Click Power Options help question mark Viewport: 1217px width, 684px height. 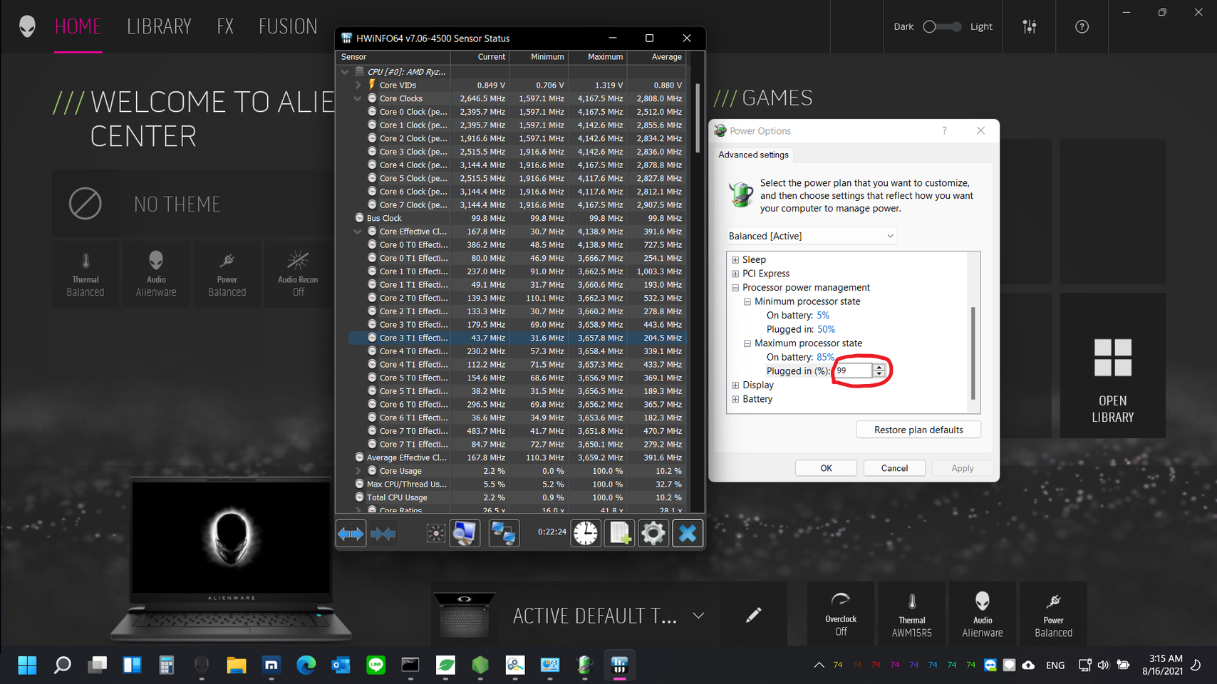click(x=944, y=131)
